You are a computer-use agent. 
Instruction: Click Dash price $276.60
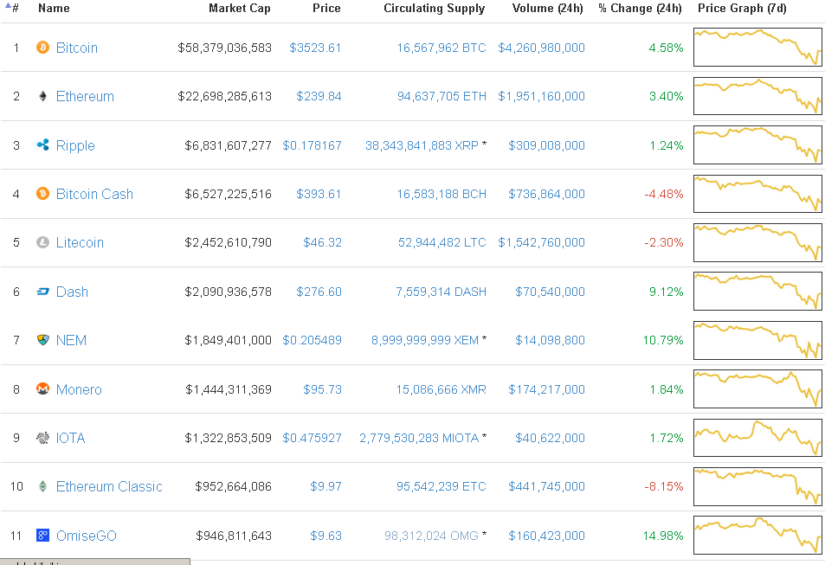(319, 292)
